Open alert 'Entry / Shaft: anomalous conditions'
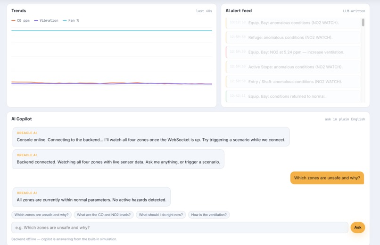The width and height of the screenshot is (380, 245). pyautogui.click(x=293, y=82)
